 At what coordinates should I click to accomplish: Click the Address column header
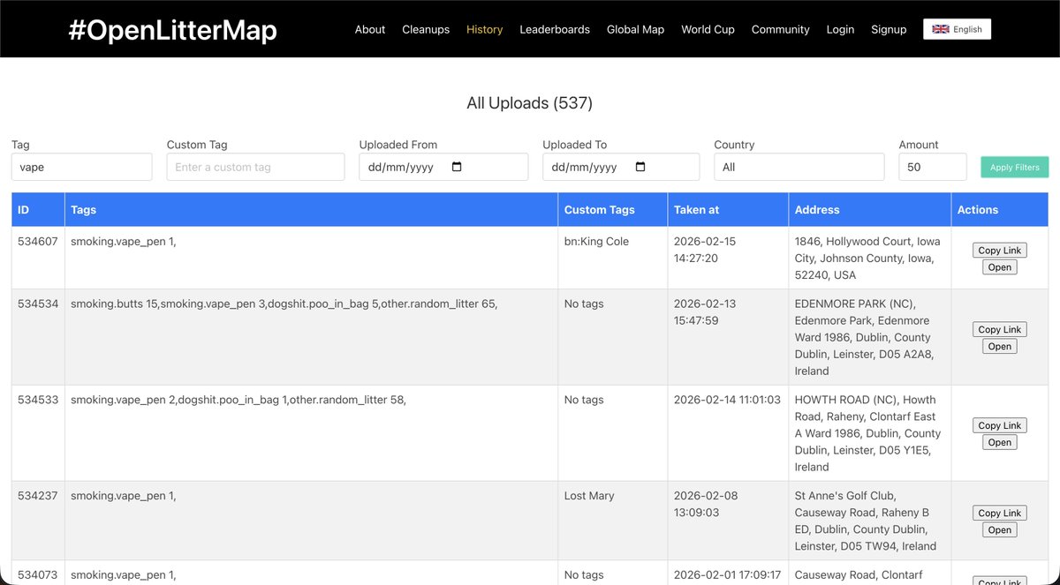[x=870, y=210]
